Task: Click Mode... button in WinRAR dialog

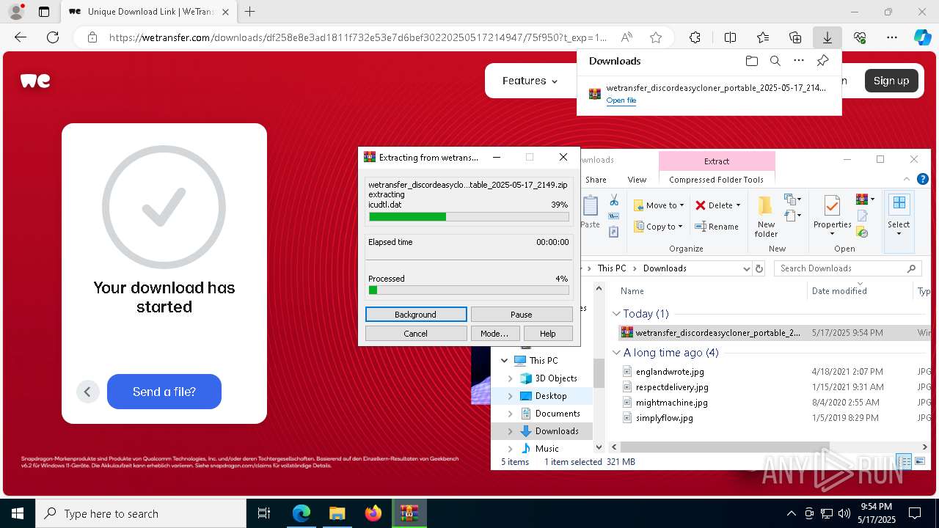Action: pyautogui.click(x=494, y=334)
